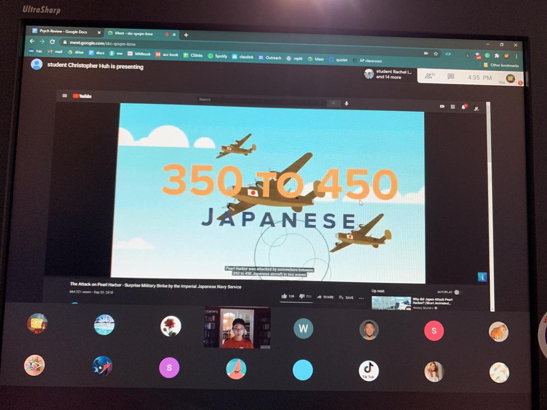547x410 pixels.
Task: Open Other bookmarks folder
Action: click(501, 65)
